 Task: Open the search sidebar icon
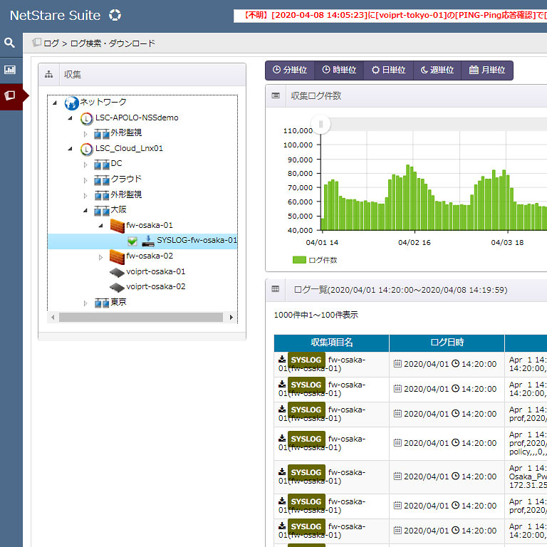9,43
